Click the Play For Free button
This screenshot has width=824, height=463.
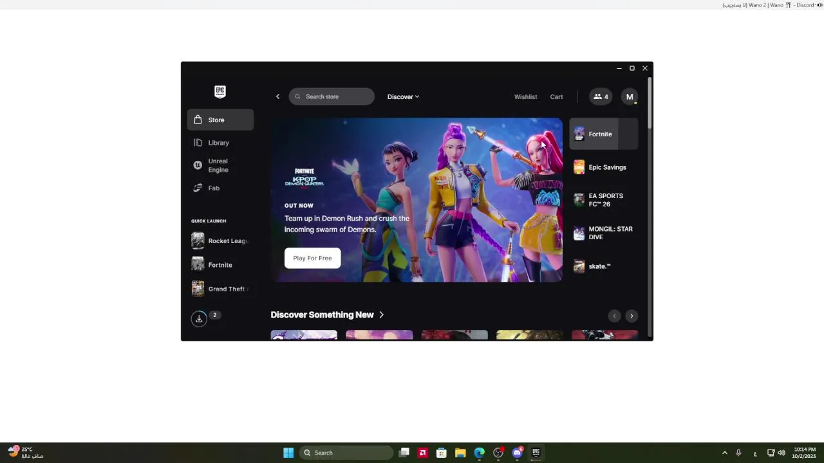pyautogui.click(x=312, y=258)
